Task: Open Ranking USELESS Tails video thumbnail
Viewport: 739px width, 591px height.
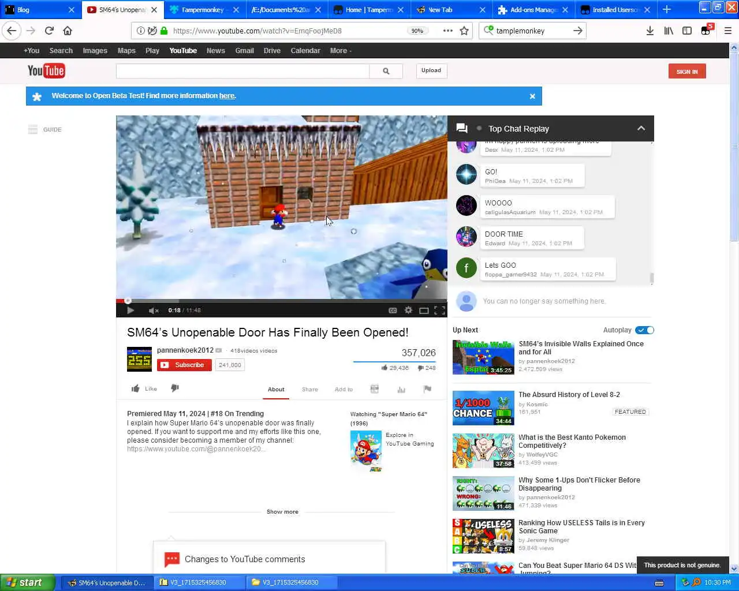Action: point(483,536)
